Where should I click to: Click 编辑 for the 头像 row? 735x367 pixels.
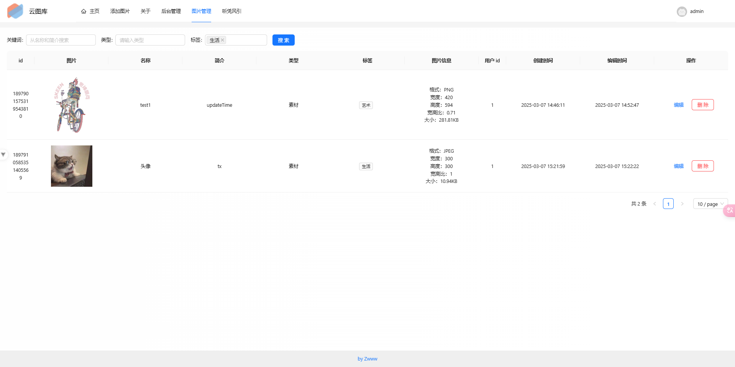(679, 166)
